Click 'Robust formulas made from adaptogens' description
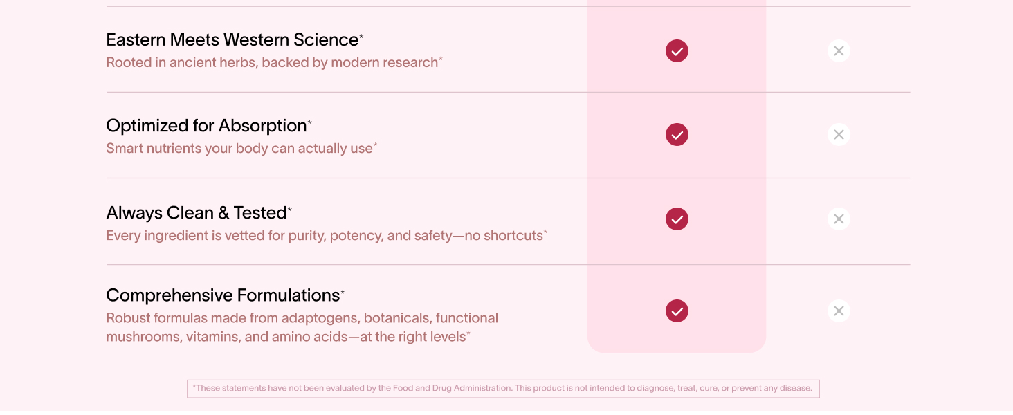 tap(302, 318)
